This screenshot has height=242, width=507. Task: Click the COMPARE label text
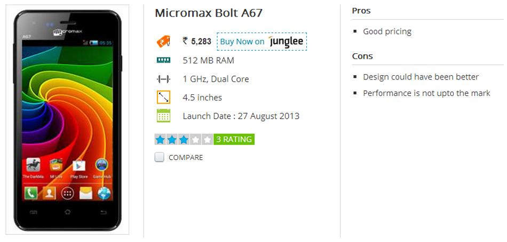coord(186,158)
